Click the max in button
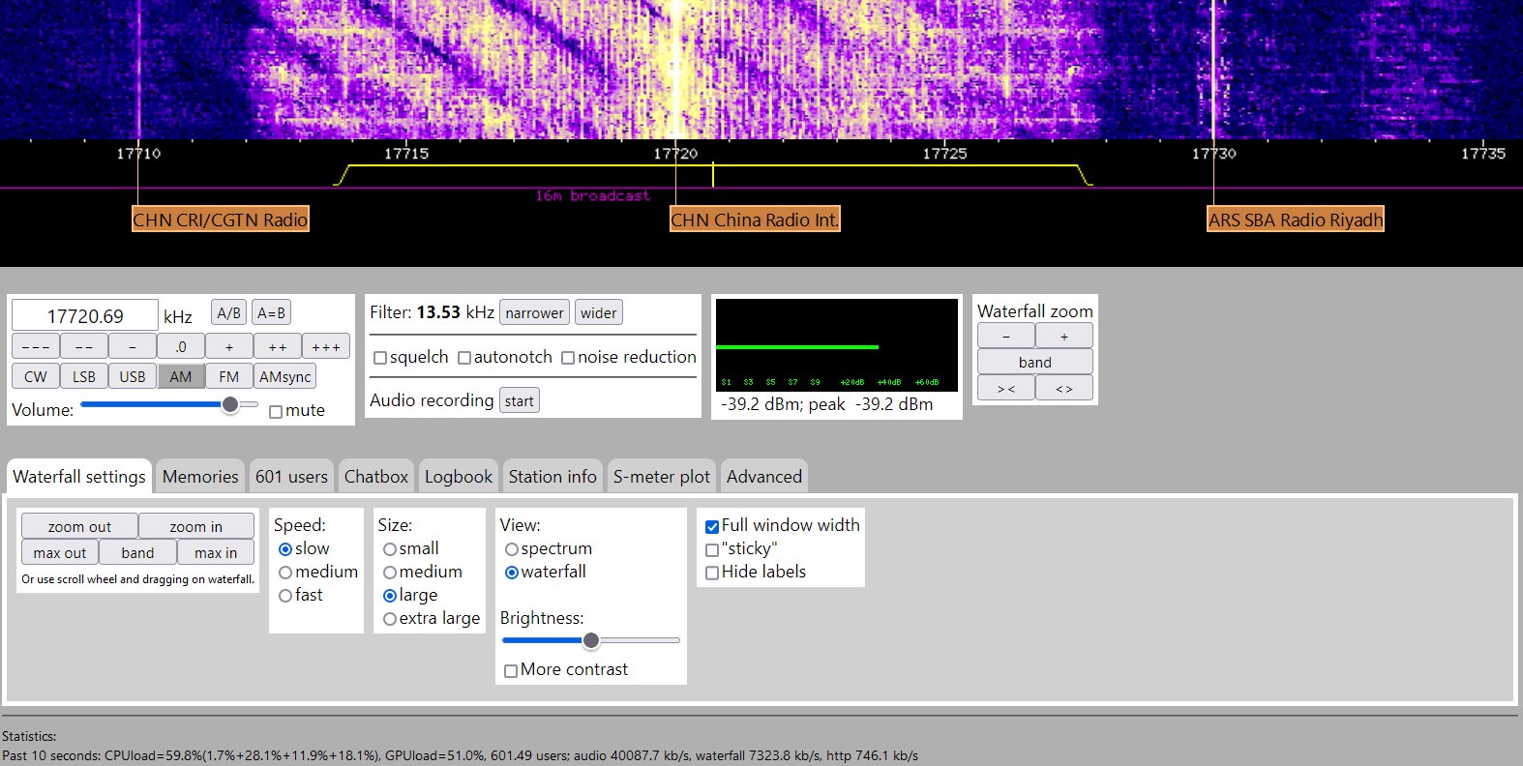The height and width of the screenshot is (766, 1523). click(216, 552)
